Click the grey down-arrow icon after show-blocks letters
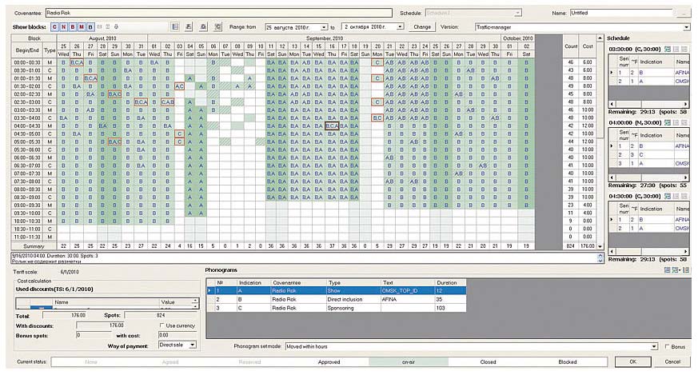 [x=116, y=27]
